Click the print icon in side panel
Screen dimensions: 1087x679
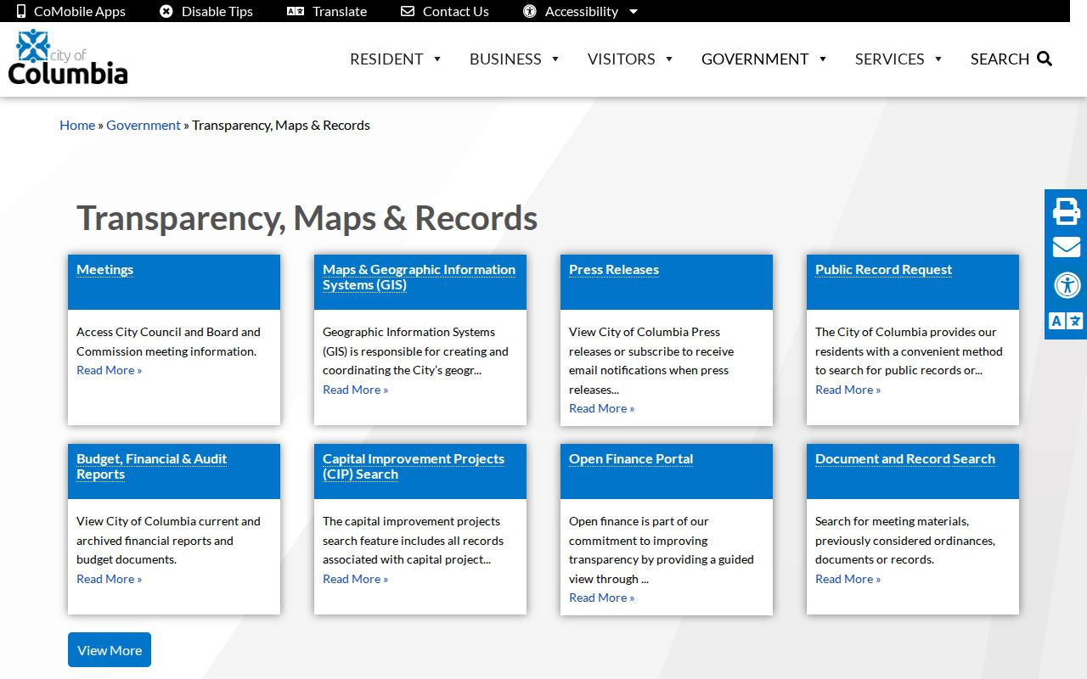tap(1067, 210)
